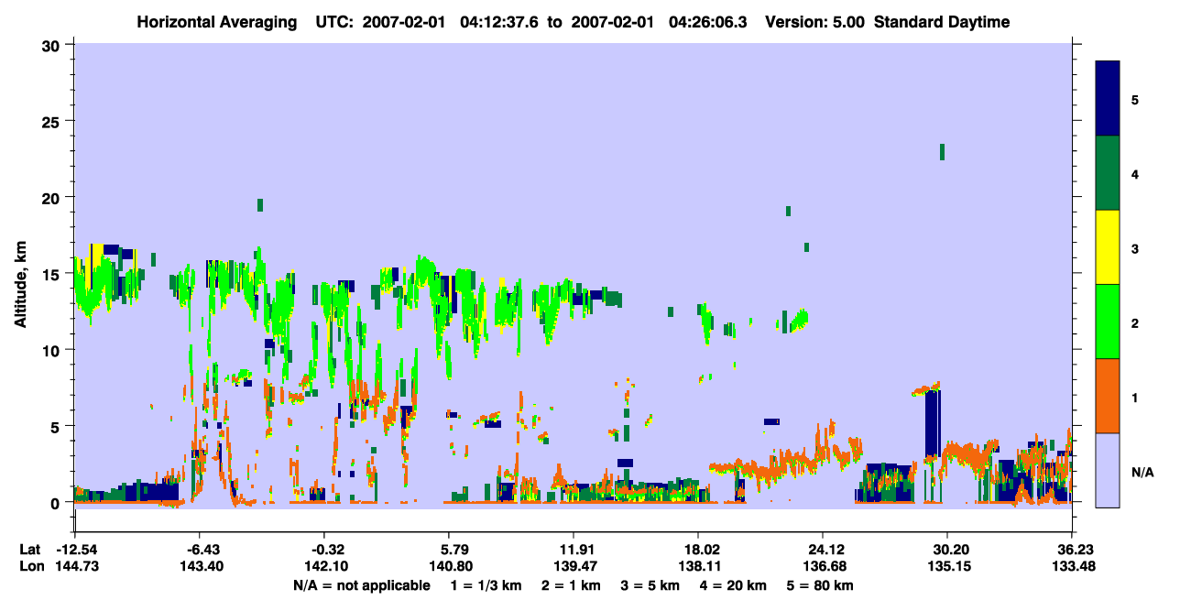1191x611 pixels.
Task: Click longitude value 136.68
Action: pyautogui.click(x=823, y=566)
